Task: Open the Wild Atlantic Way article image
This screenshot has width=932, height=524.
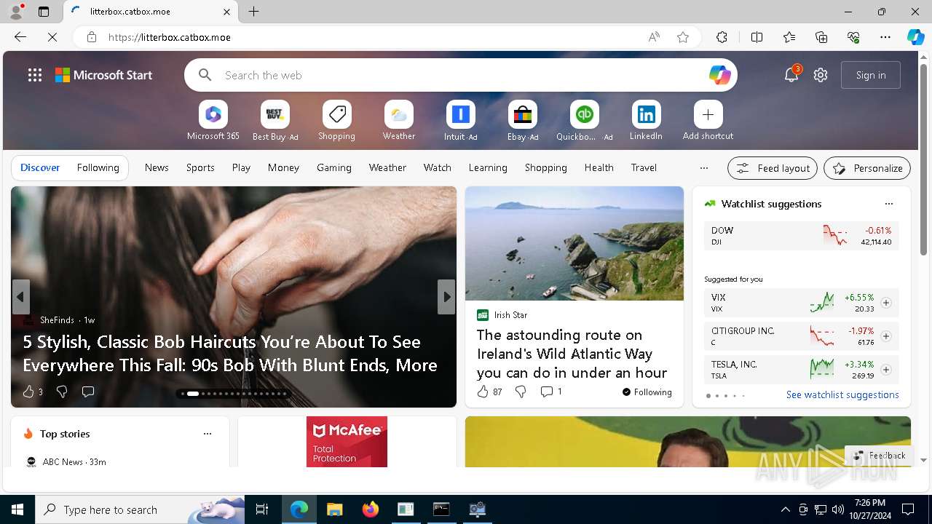Action: click(x=574, y=243)
